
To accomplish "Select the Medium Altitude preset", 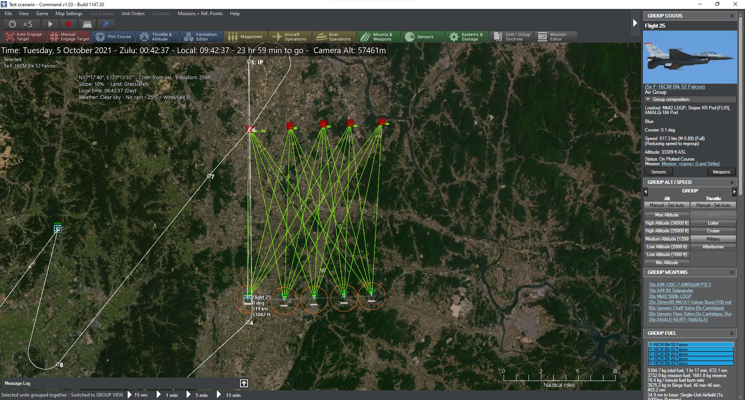I will [667, 239].
